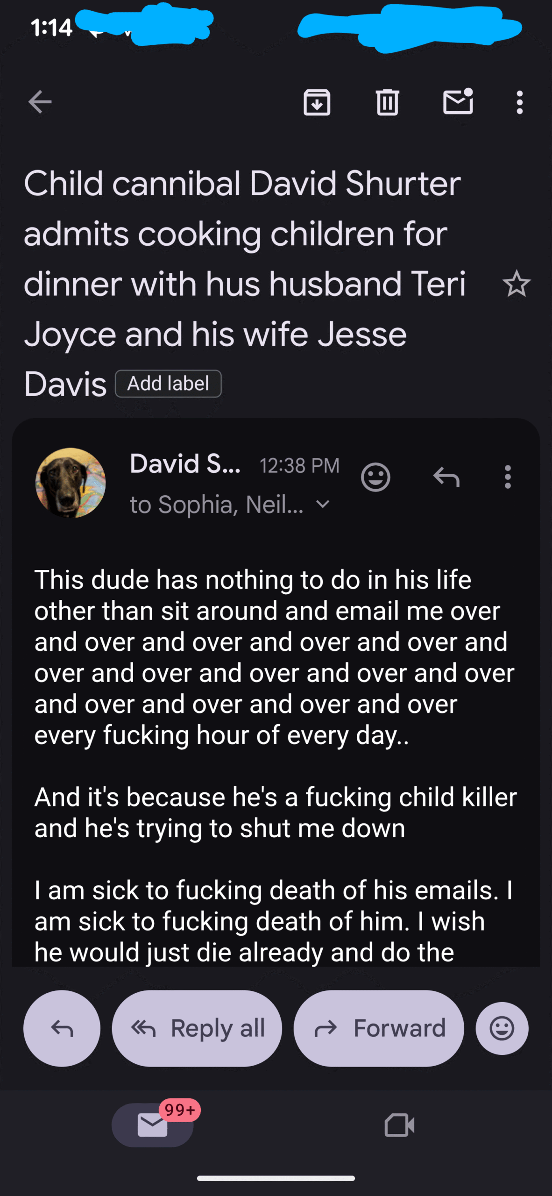The width and height of the screenshot is (552, 1196).
Task: Archive this email conversation
Action: pyautogui.click(x=317, y=102)
